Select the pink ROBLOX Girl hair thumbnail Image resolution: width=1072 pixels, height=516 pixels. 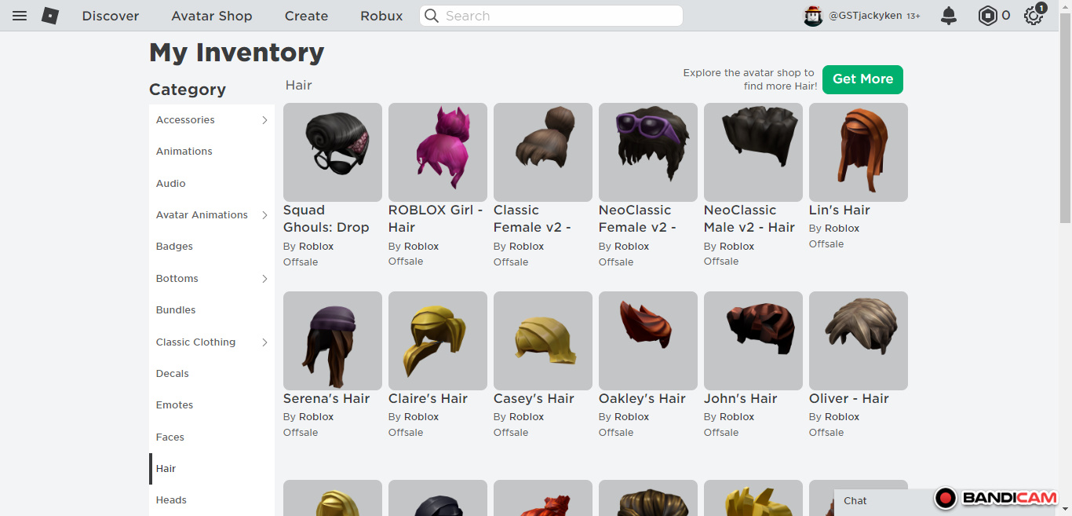click(x=437, y=152)
